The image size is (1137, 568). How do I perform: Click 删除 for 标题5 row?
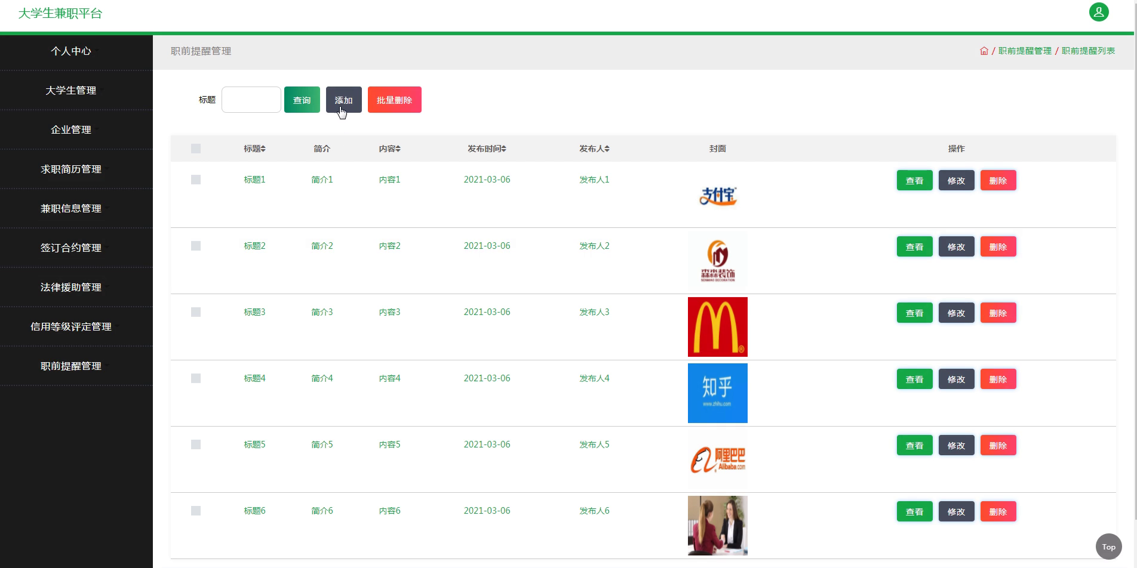tap(998, 446)
